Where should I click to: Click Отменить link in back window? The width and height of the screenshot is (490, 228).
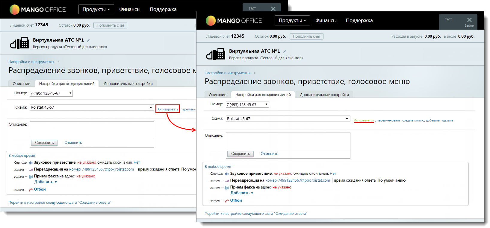tap(73, 143)
